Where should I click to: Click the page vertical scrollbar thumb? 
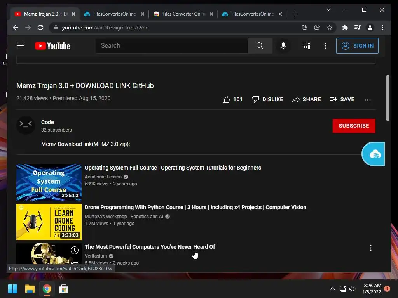tap(388, 98)
